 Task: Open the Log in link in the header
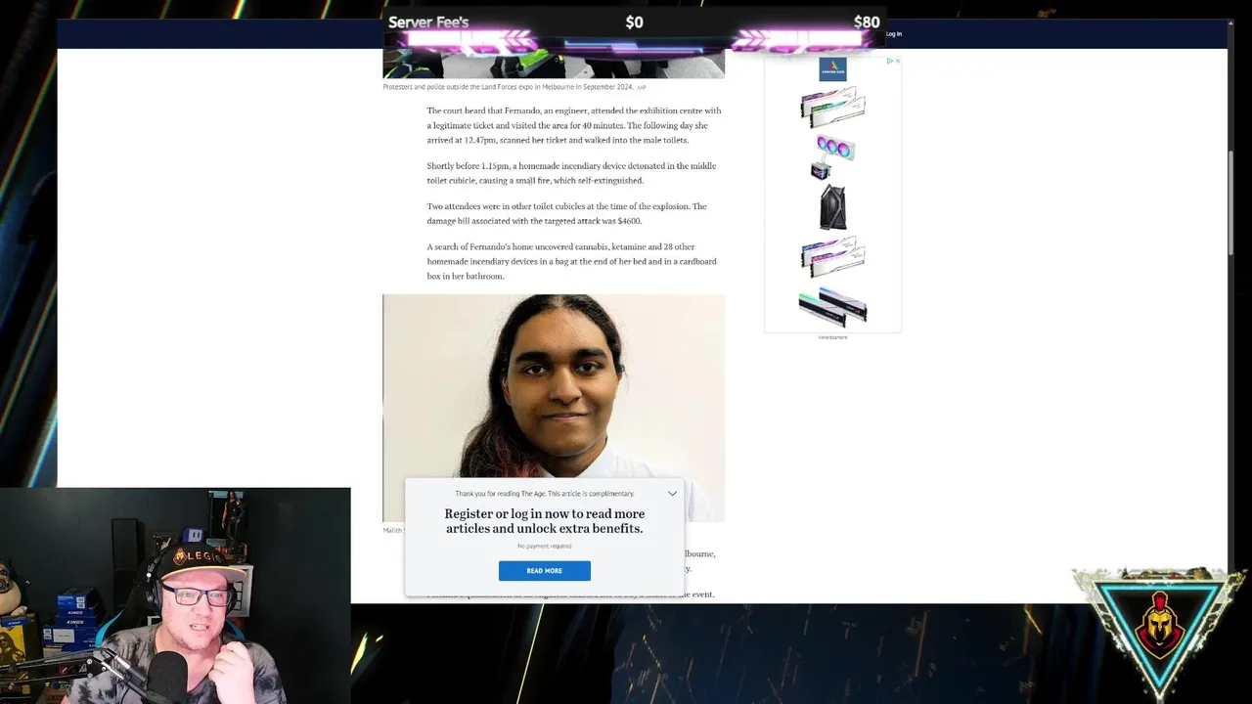coord(893,34)
